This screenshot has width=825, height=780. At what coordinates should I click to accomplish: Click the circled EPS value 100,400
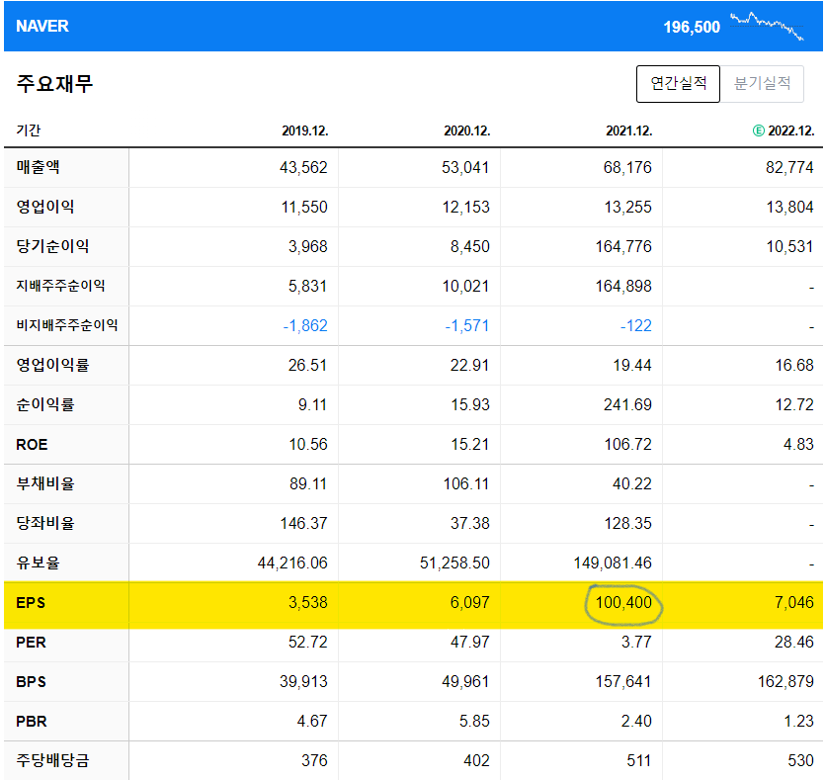(x=623, y=603)
